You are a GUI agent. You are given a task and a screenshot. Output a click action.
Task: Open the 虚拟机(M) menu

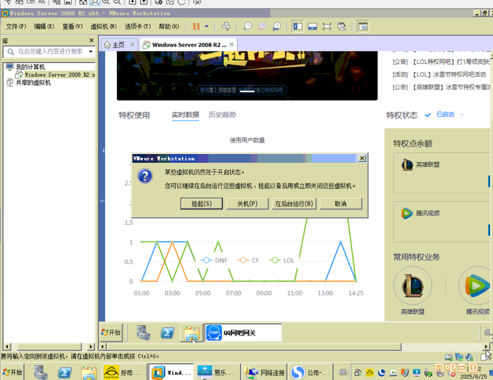click(x=103, y=26)
